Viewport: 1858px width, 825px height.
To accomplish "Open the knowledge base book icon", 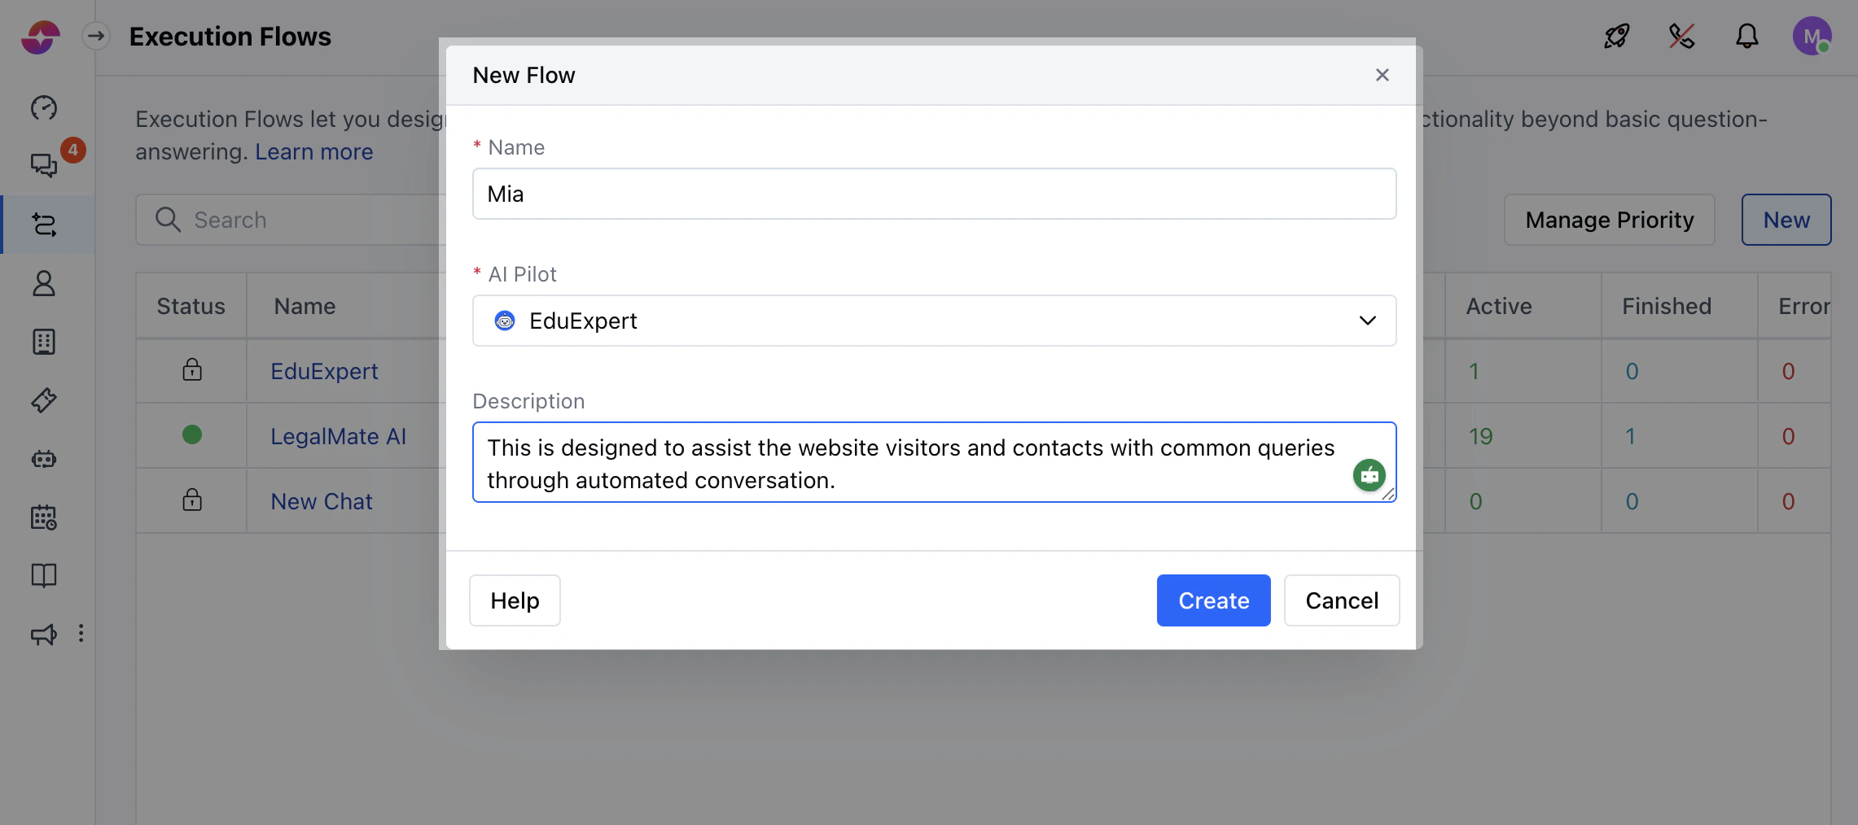I will 44,575.
